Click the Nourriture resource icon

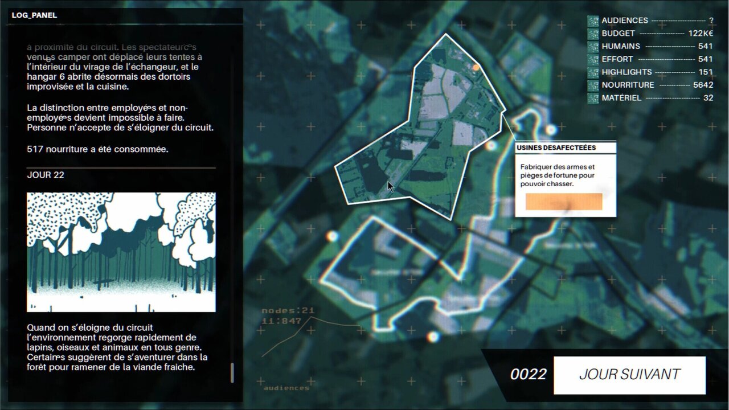pos(593,85)
